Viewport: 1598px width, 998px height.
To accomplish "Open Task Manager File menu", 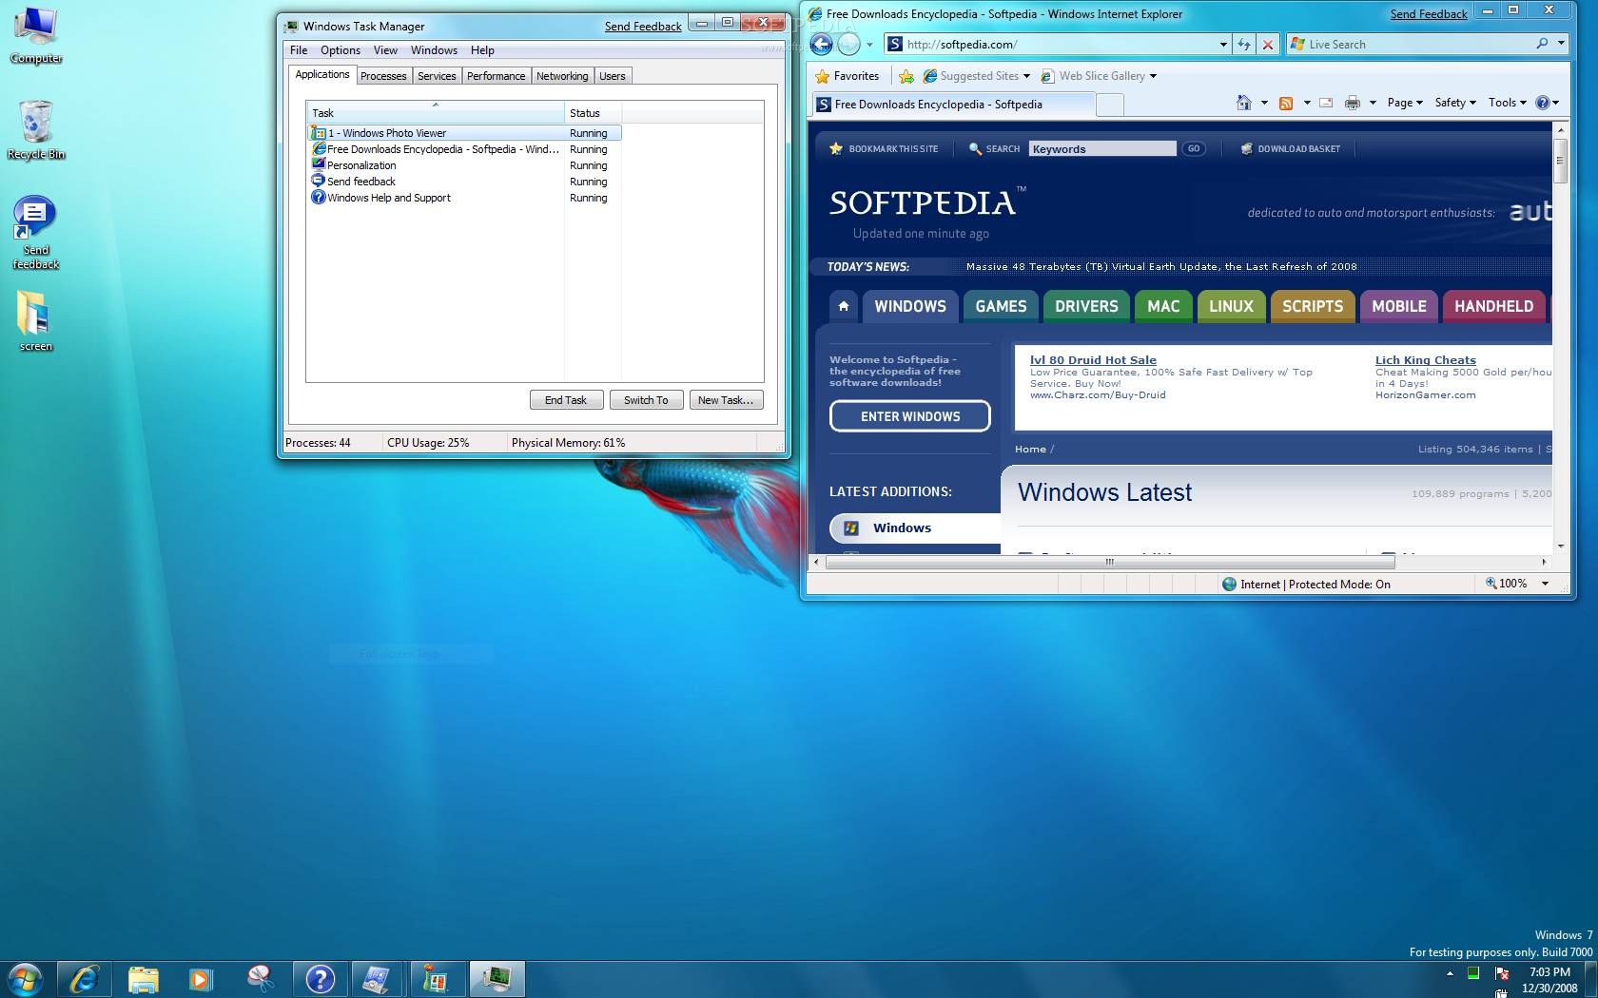I will 299,50.
